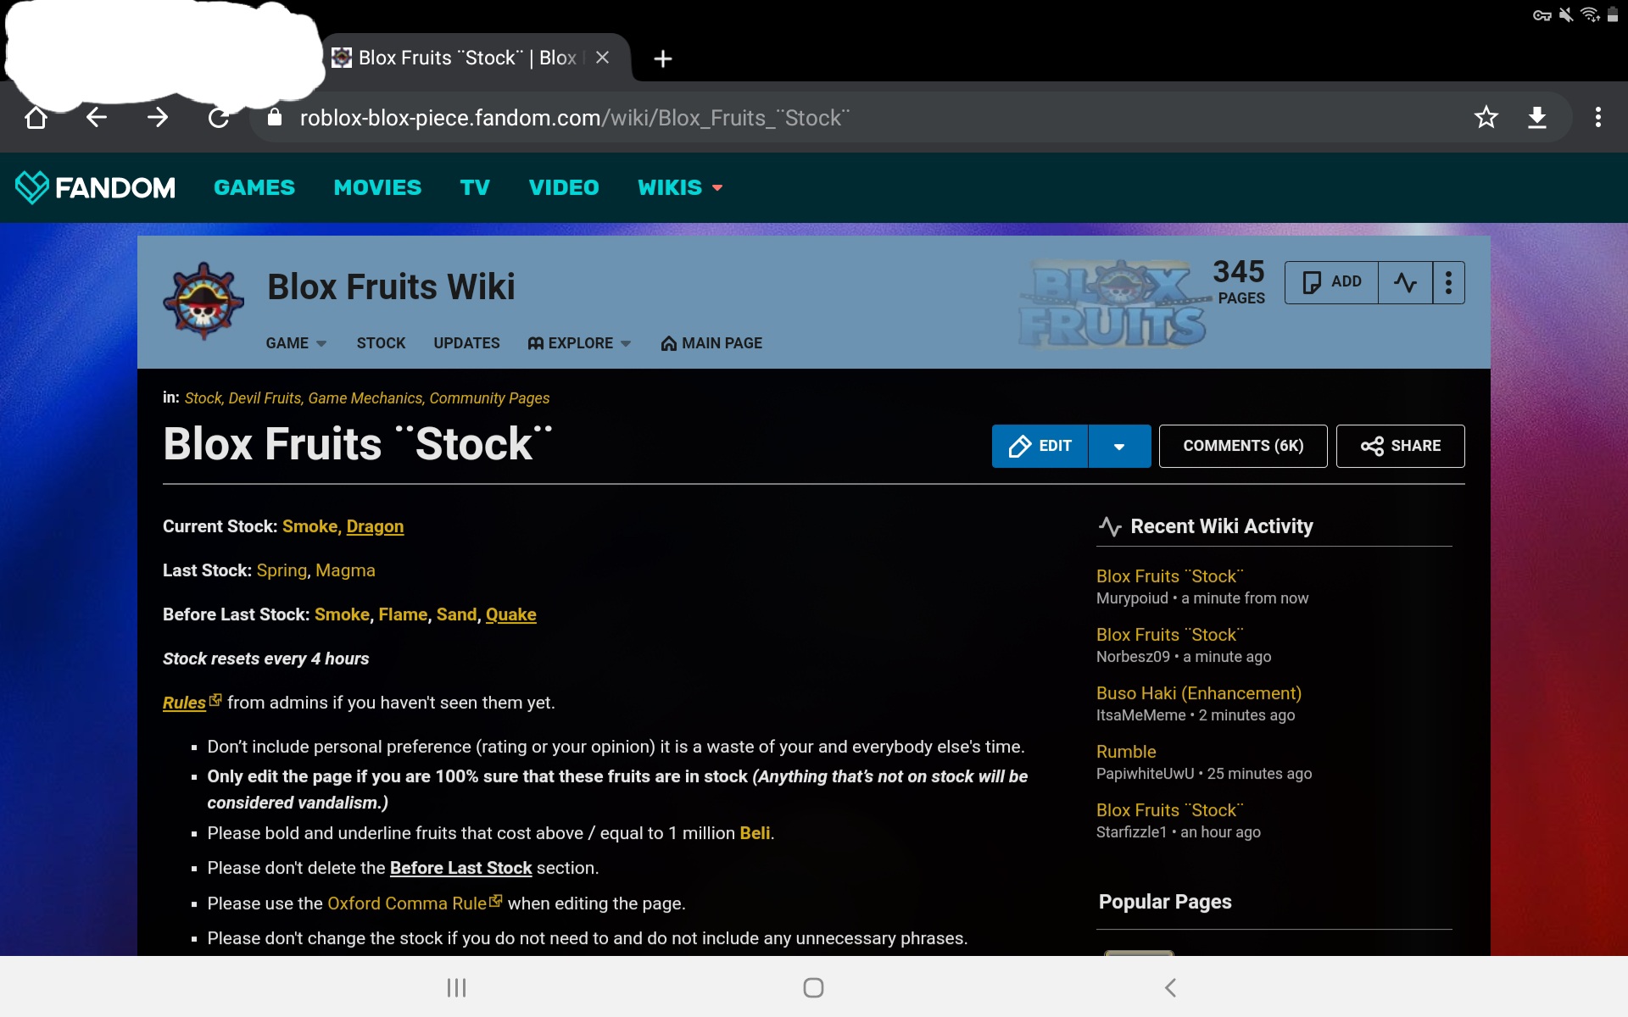Open the UPDATES nav item
Screen dimensions: 1628x1017
tap(466, 343)
